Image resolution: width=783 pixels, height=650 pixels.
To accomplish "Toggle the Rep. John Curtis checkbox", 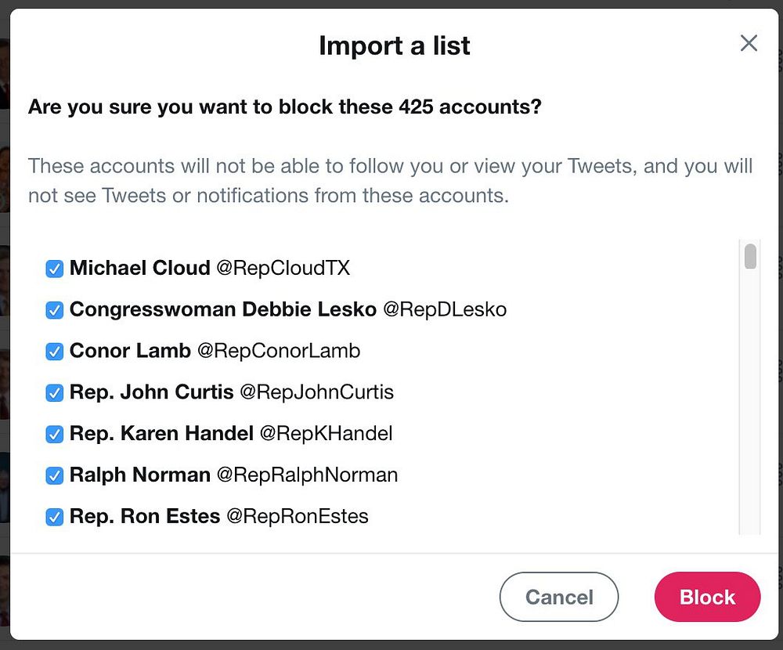I will (x=54, y=392).
